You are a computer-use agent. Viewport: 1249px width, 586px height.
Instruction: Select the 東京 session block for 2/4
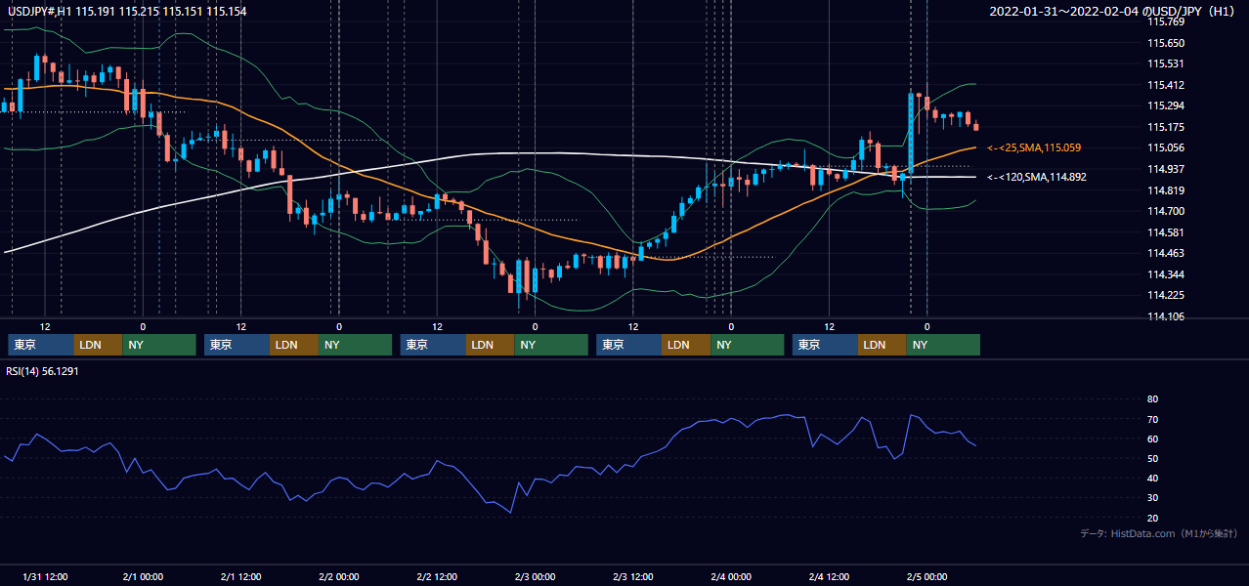(x=826, y=345)
